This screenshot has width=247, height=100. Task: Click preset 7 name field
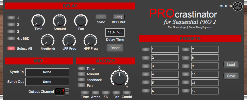tap(205, 49)
